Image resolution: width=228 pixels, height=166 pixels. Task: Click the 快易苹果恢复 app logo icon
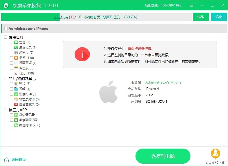coord(6,5)
